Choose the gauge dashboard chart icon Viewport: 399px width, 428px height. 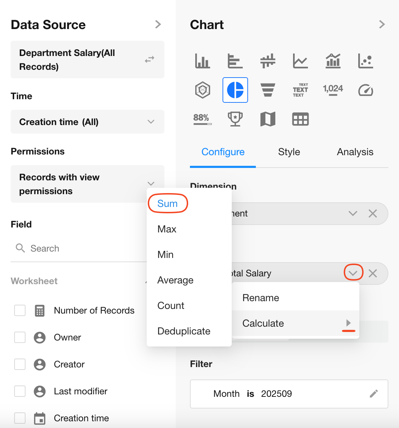point(365,90)
